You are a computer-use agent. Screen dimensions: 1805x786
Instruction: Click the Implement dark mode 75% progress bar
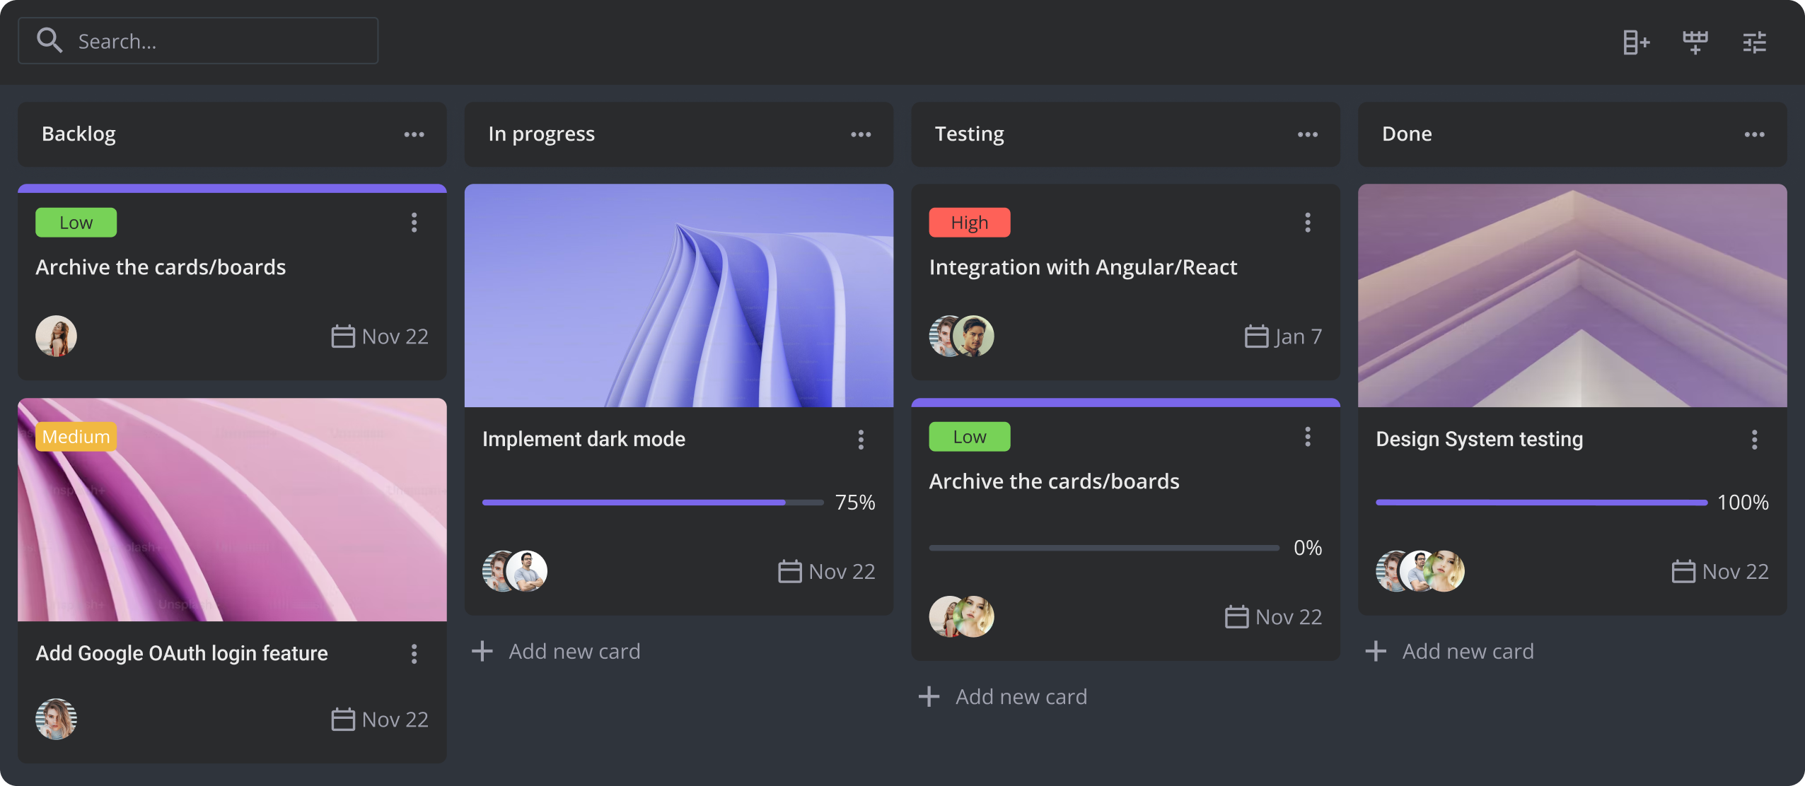tap(653, 503)
